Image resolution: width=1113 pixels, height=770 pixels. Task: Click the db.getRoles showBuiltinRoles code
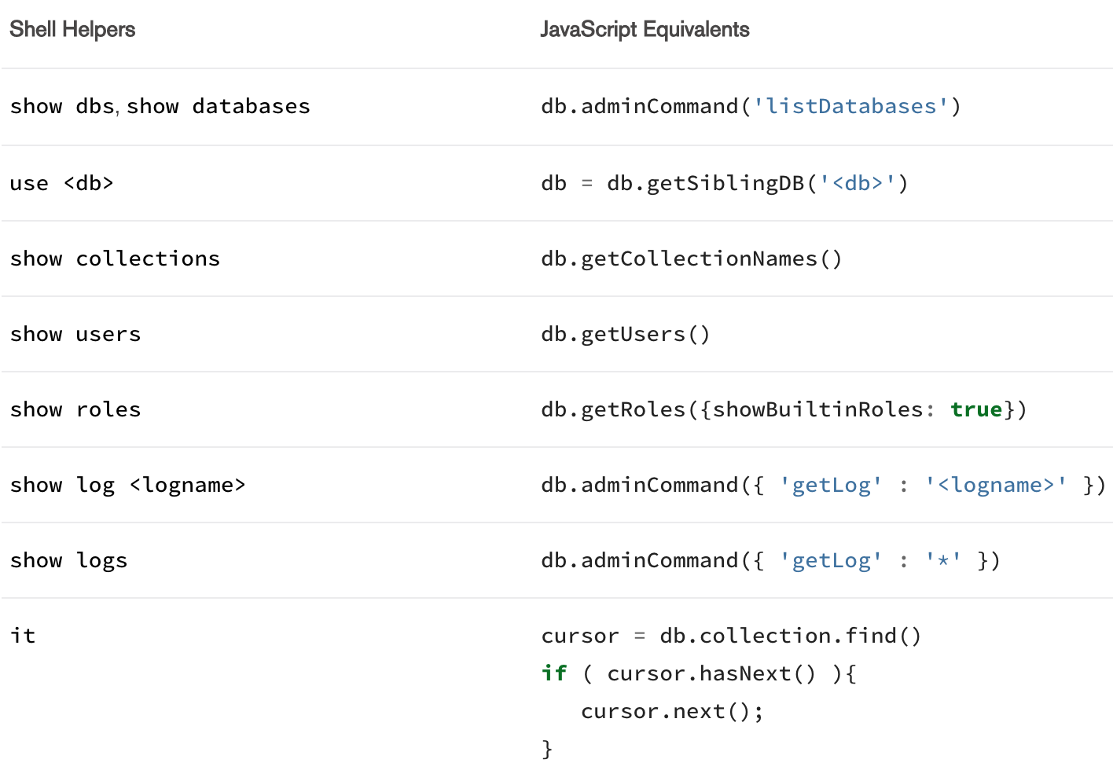[783, 410]
